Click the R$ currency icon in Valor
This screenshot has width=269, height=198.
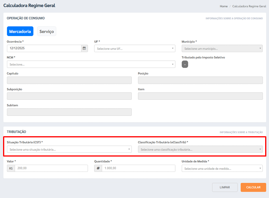pyautogui.click(x=11, y=168)
